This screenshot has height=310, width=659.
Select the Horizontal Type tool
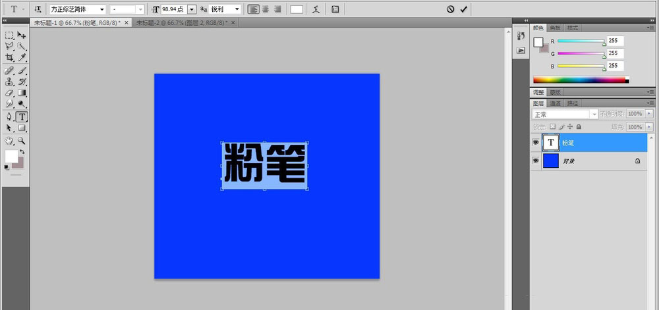point(22,116)
